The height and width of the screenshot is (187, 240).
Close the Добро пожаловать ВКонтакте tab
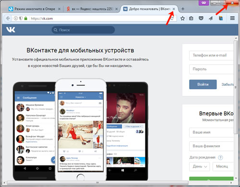tap(174, 9)
